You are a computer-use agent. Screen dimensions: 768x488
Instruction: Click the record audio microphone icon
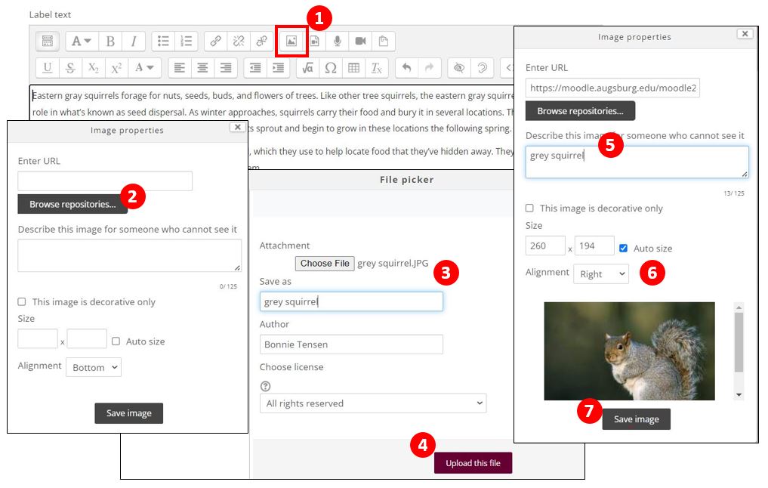[338, 41]
